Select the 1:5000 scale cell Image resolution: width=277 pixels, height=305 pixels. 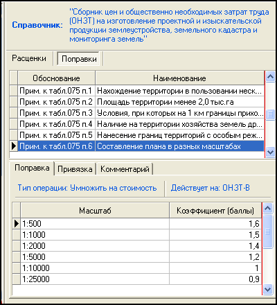(95, 257)
